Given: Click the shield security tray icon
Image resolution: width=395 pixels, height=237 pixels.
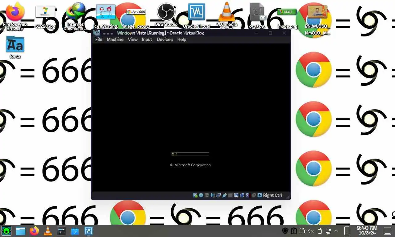Looking at the screenshot, I should click(x=285, y=231).
